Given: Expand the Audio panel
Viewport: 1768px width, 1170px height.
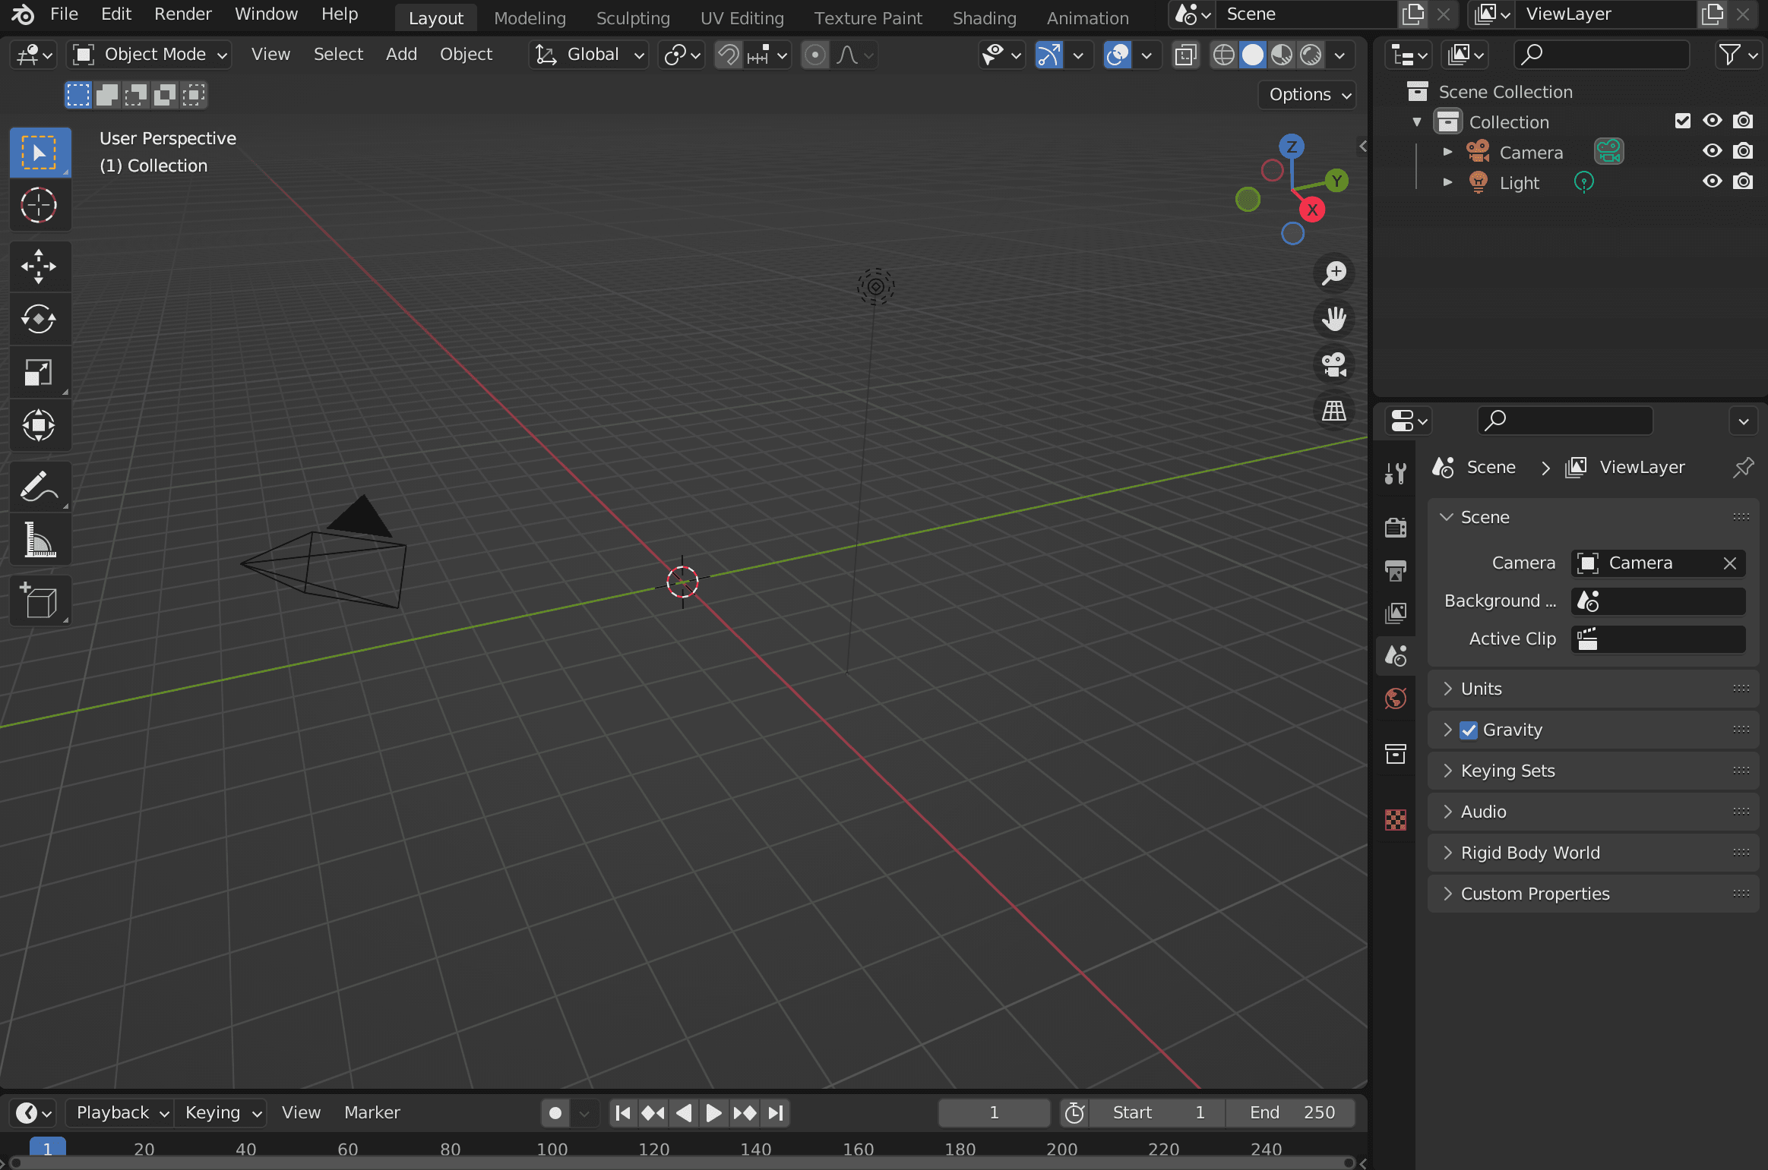Looking at the screenshot, I should click(x=1593, y=812).
